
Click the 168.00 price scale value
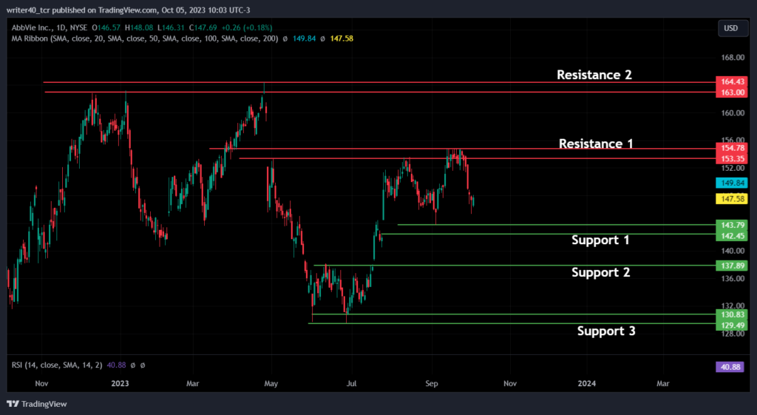click(x=733, y=58)
